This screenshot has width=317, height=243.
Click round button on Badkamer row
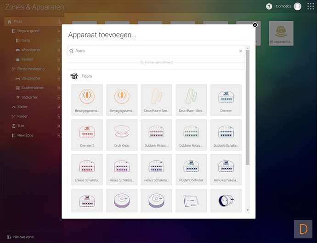(x=59, y=98)
